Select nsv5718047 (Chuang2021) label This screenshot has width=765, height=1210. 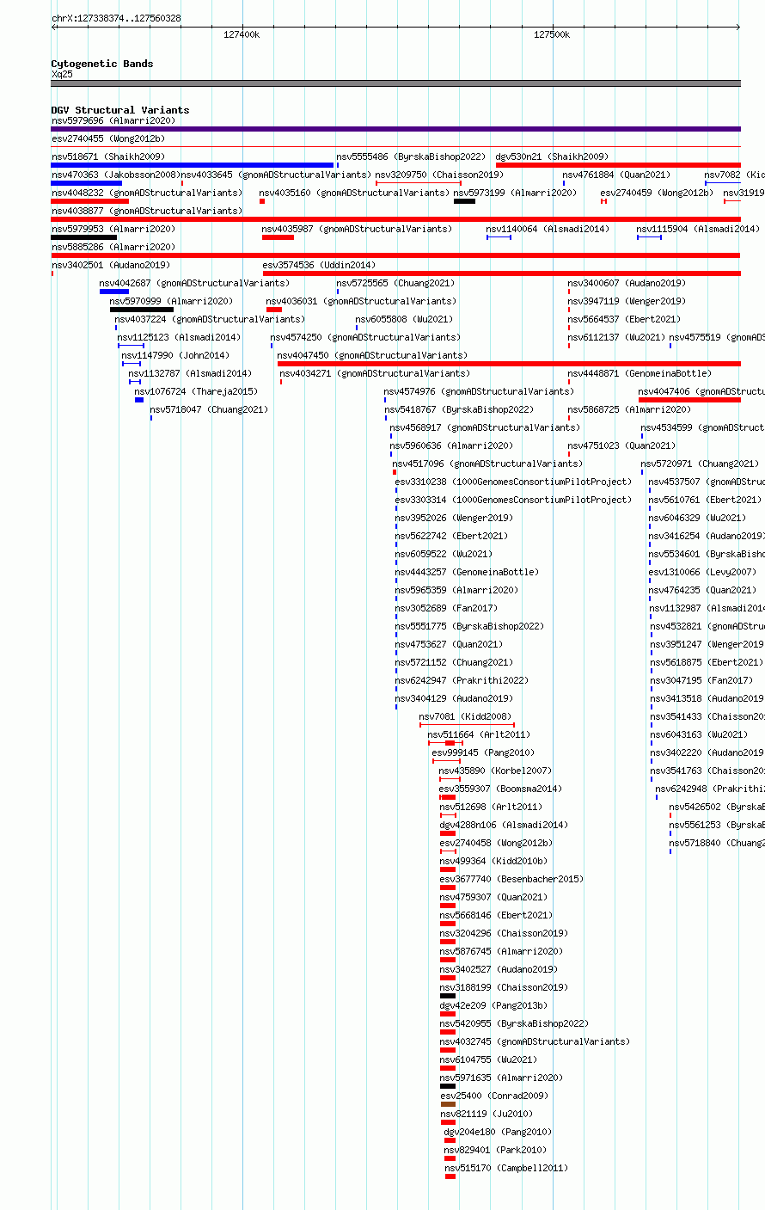pyautogui.click(x=209, y=409)
